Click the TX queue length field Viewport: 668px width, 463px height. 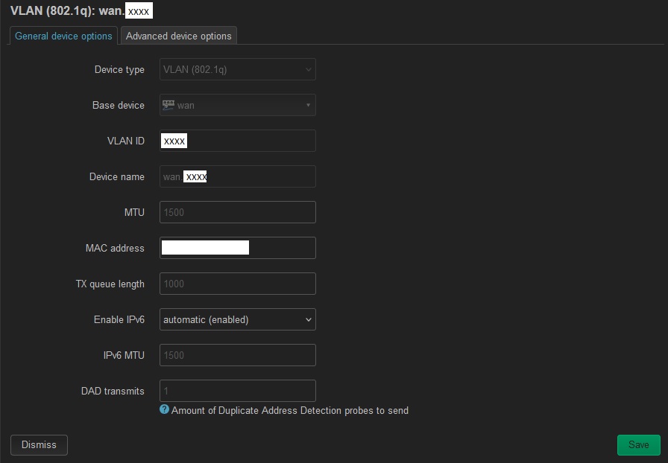coord(237,284)
